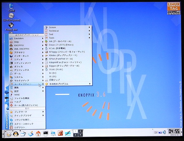Launch KdeprintFax fax utility

pyautogui.click(x=68, y=62)
